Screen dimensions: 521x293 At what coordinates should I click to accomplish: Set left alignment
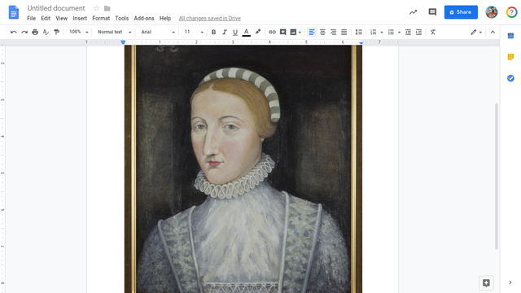pos(312,33)
